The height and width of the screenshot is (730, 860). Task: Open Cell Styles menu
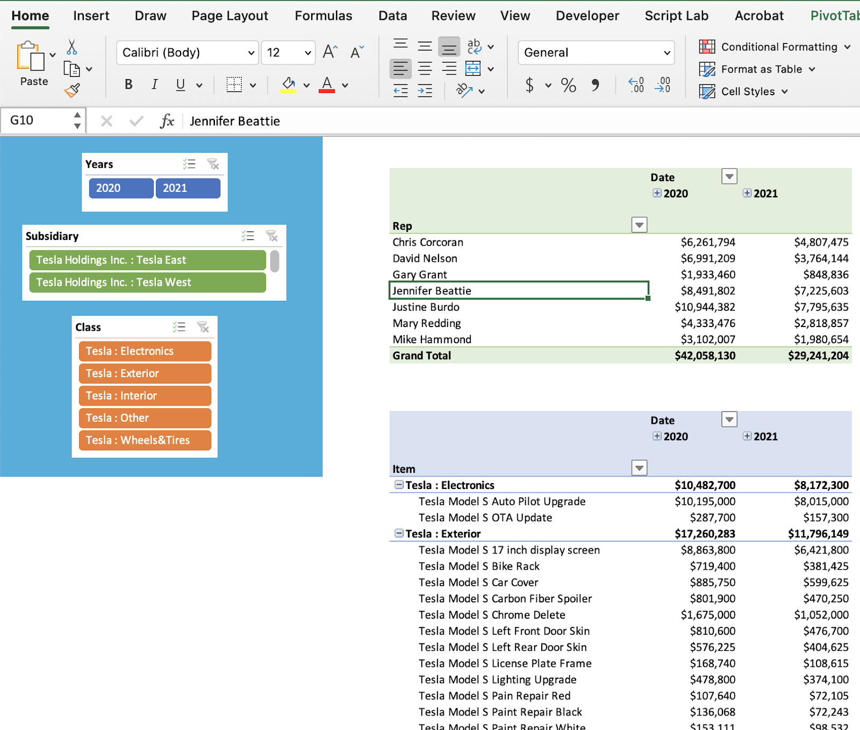point(744,91)
